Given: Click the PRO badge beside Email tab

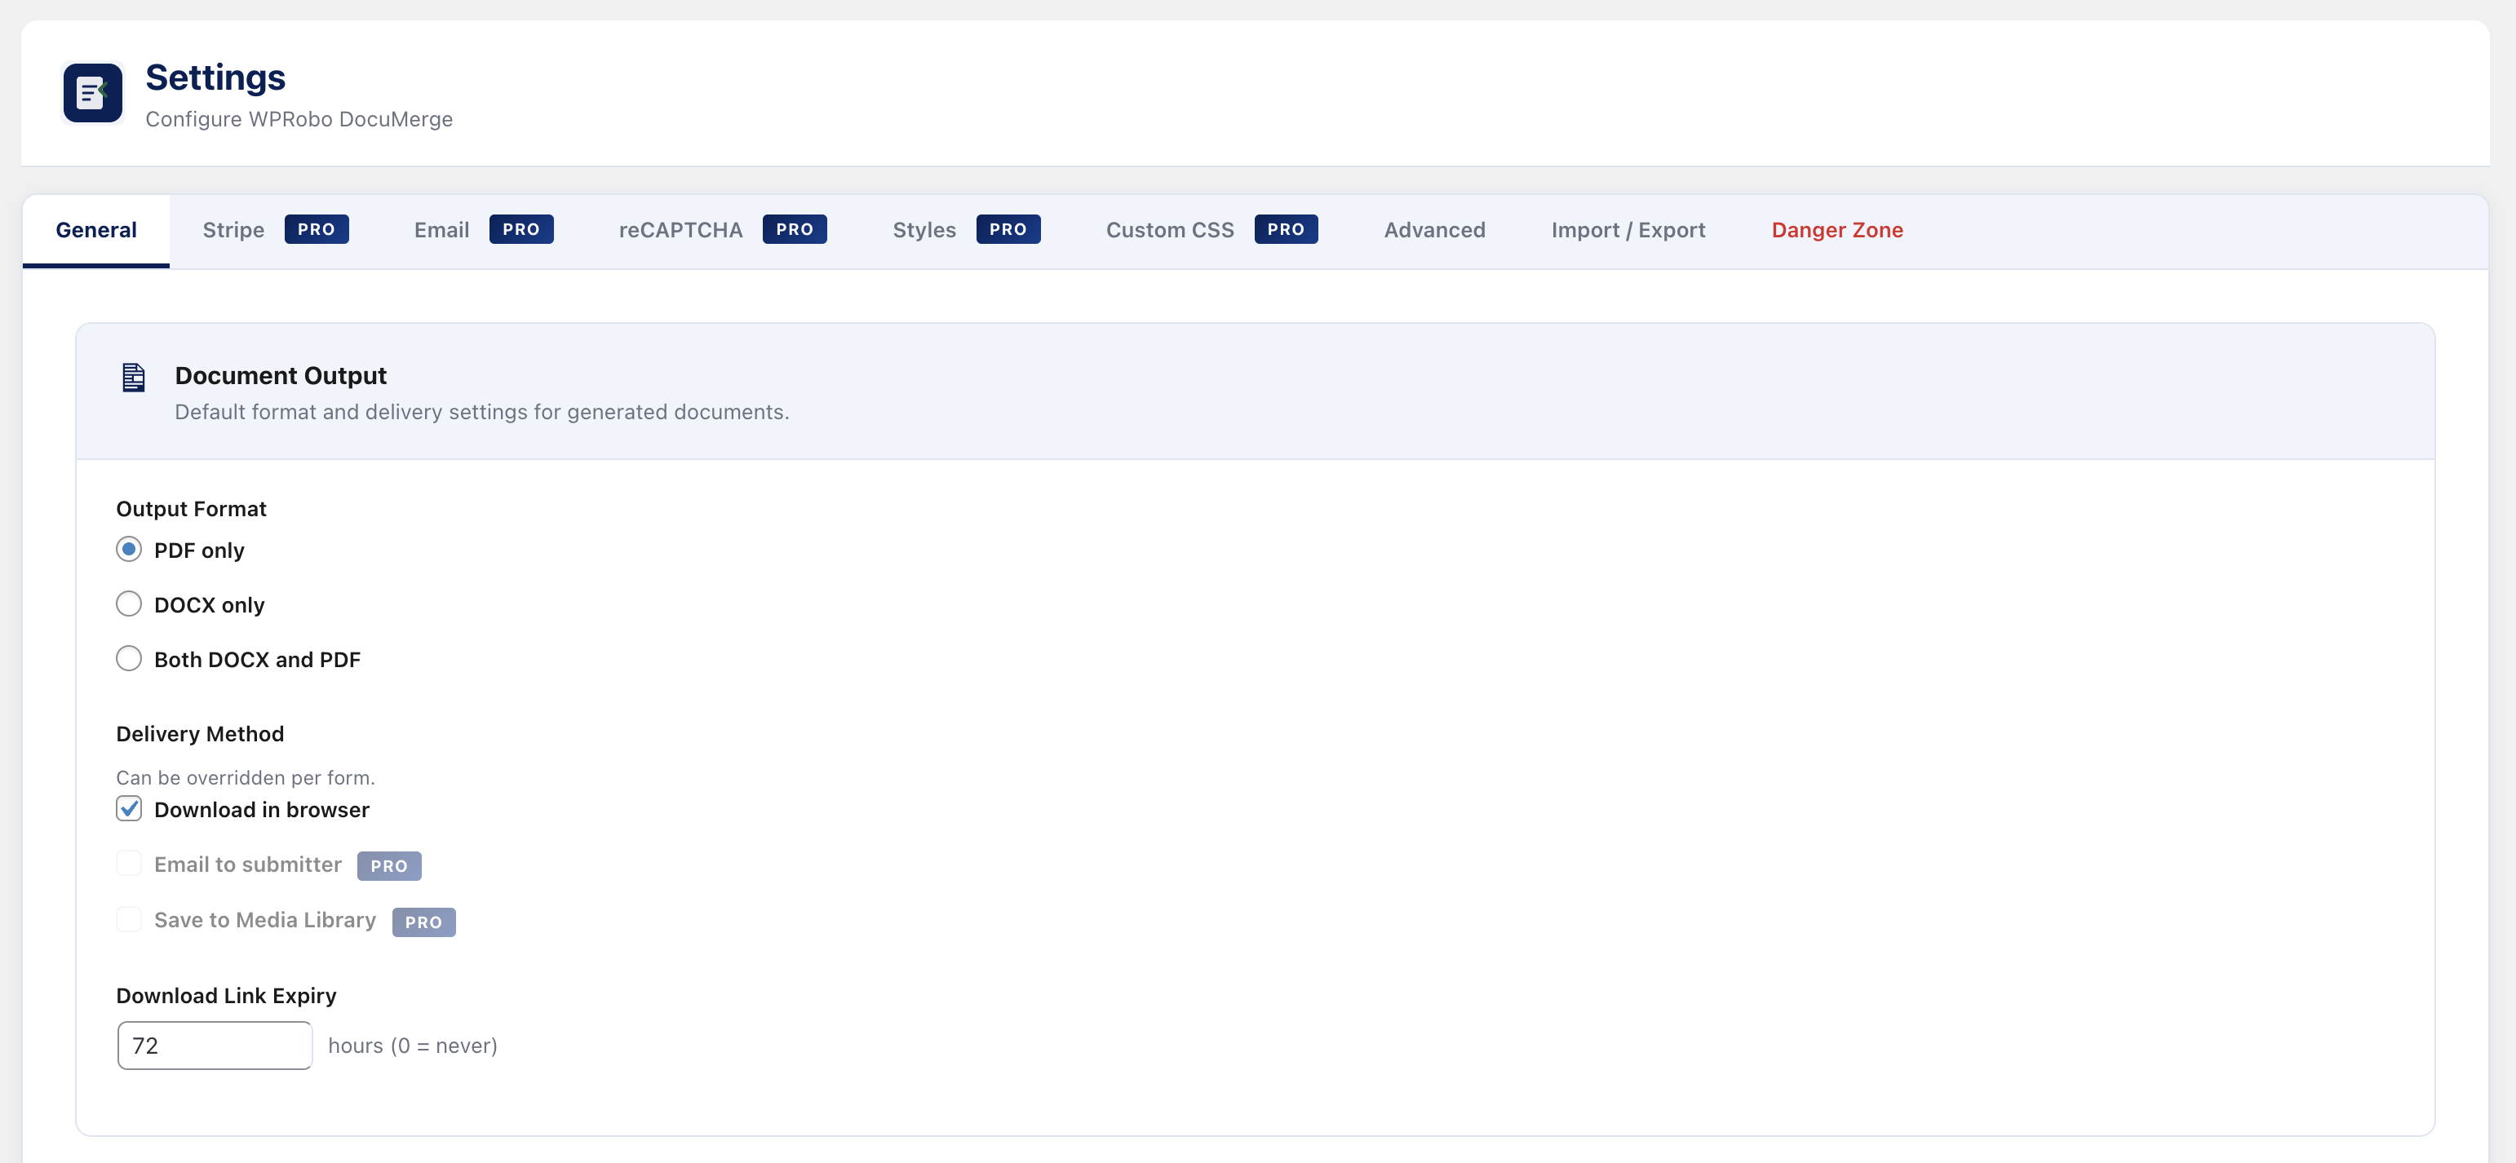Looking at the screenshot, I should point(520,229).
